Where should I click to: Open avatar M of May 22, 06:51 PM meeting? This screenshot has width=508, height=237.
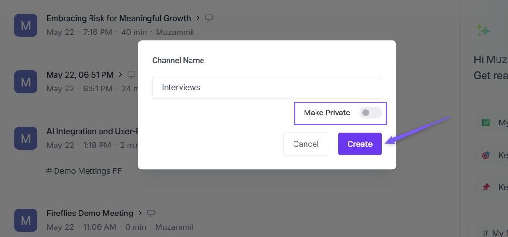click(x=26, y=82)
